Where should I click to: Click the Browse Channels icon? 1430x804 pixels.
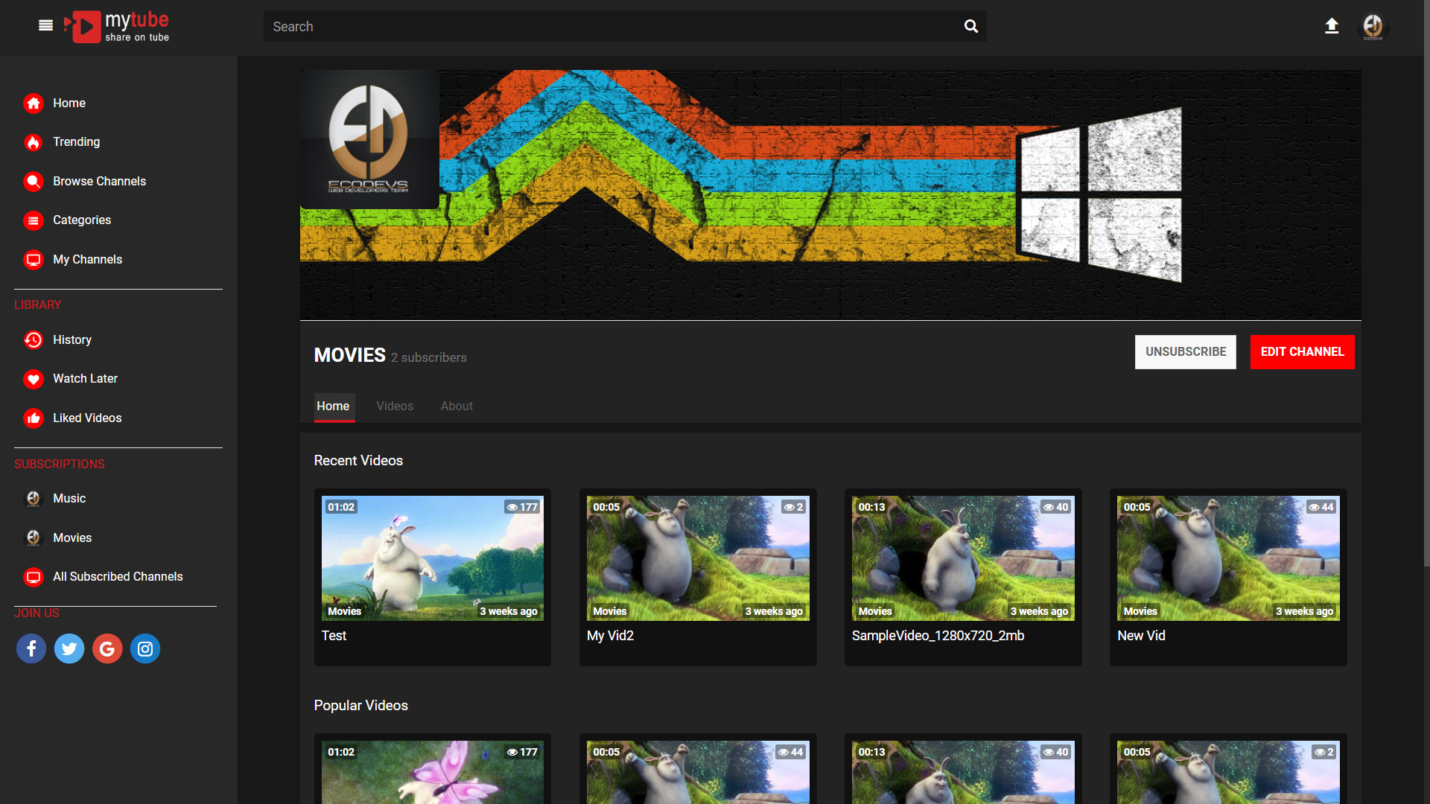[x=34, y=182]
